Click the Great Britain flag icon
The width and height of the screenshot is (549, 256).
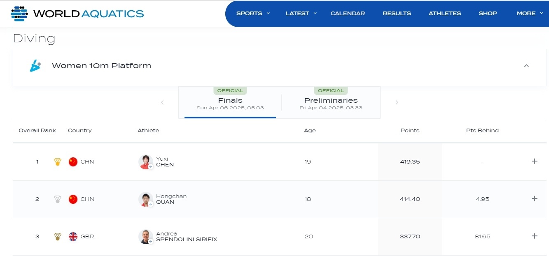point(73,237)
